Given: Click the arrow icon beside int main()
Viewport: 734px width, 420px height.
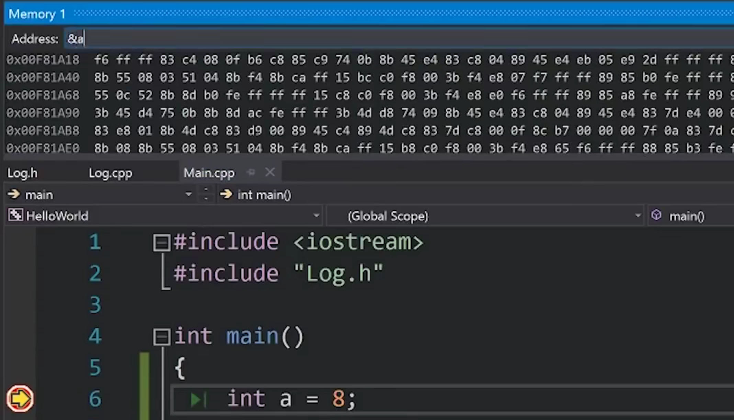Looking at the screenshot, I should coord(226,194).
